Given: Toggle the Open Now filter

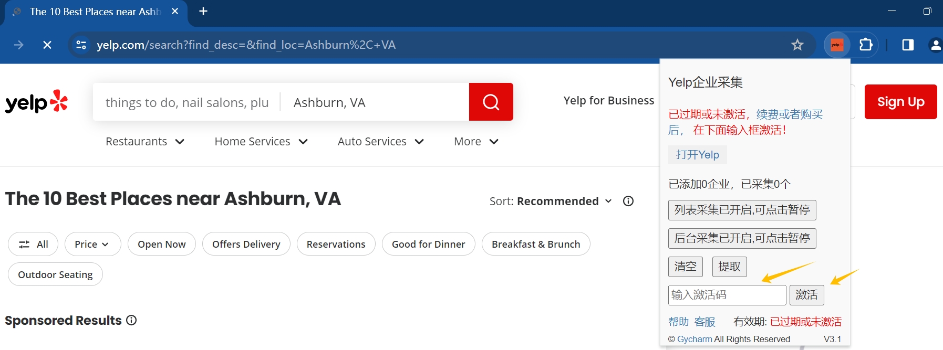Looking at the screenshot, I should point(162,244).
